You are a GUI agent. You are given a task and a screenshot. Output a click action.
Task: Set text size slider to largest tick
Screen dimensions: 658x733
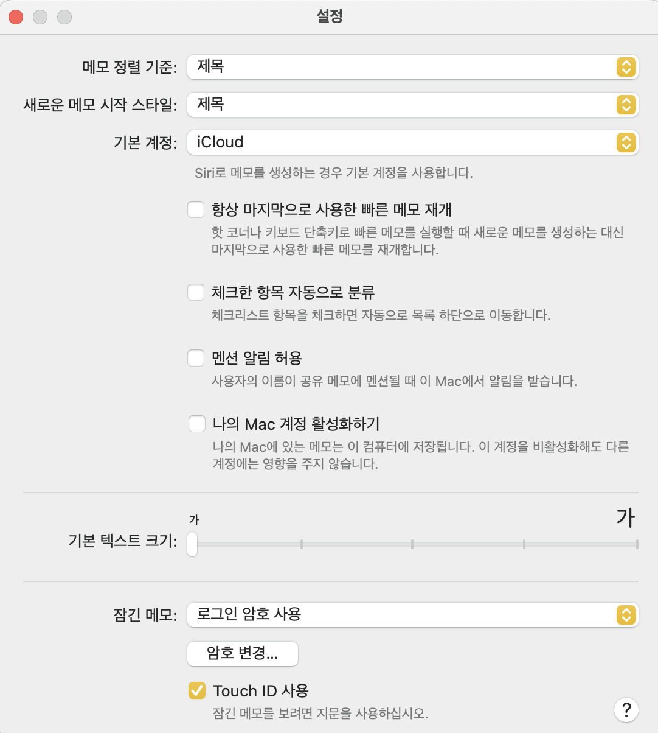pos(636,544)
